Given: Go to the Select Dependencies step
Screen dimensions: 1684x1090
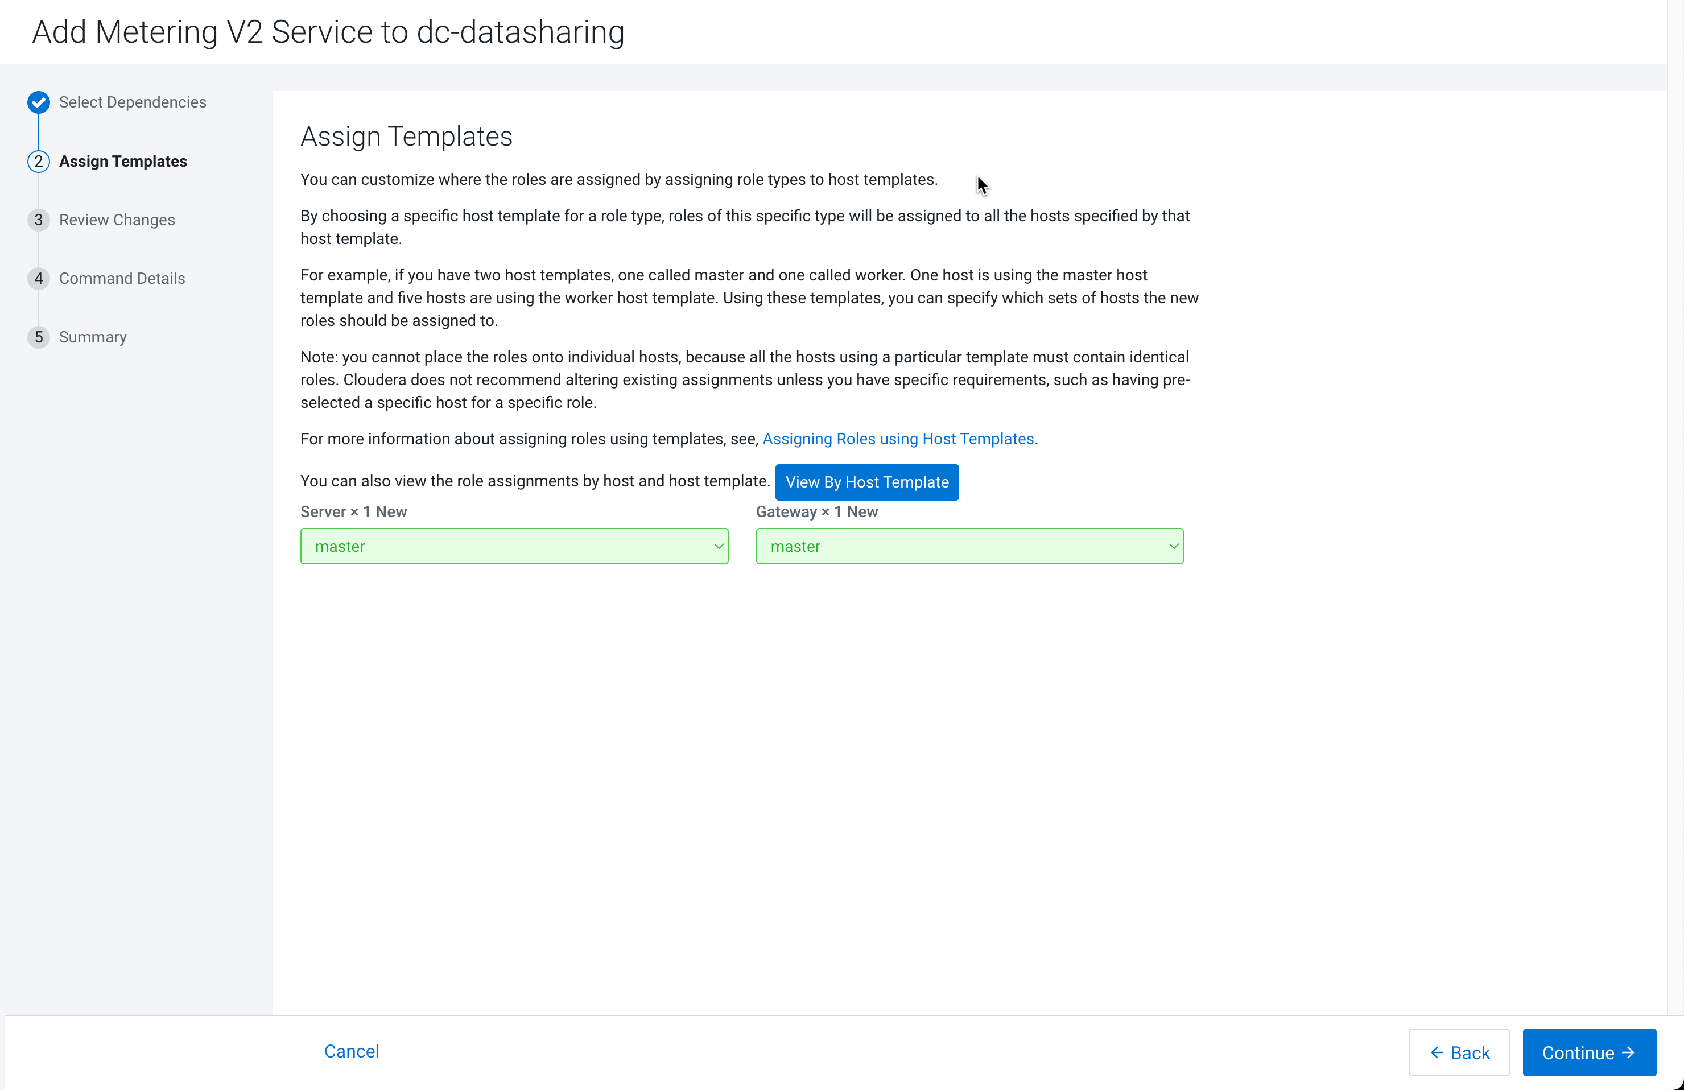Looking at the screenshot, I should click(133, 102).
